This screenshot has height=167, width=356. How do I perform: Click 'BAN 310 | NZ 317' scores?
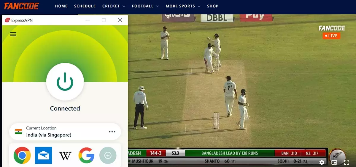point(300,153)
